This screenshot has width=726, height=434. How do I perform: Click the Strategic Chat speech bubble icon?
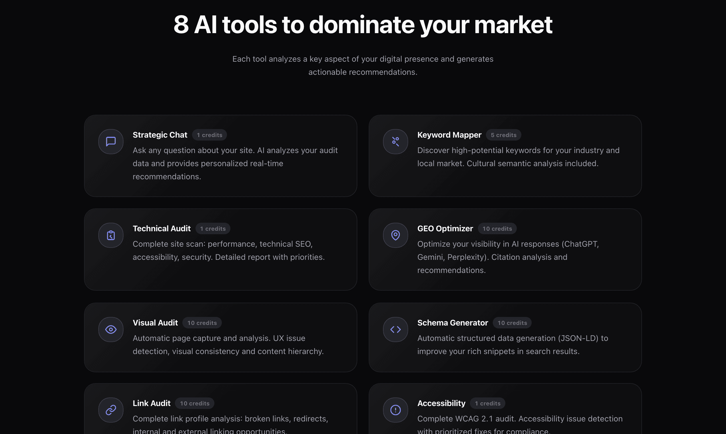point(111,142)
